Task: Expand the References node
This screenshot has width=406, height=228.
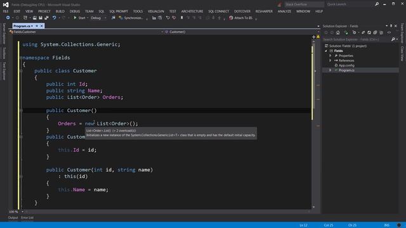Action: tap(330, 61)
